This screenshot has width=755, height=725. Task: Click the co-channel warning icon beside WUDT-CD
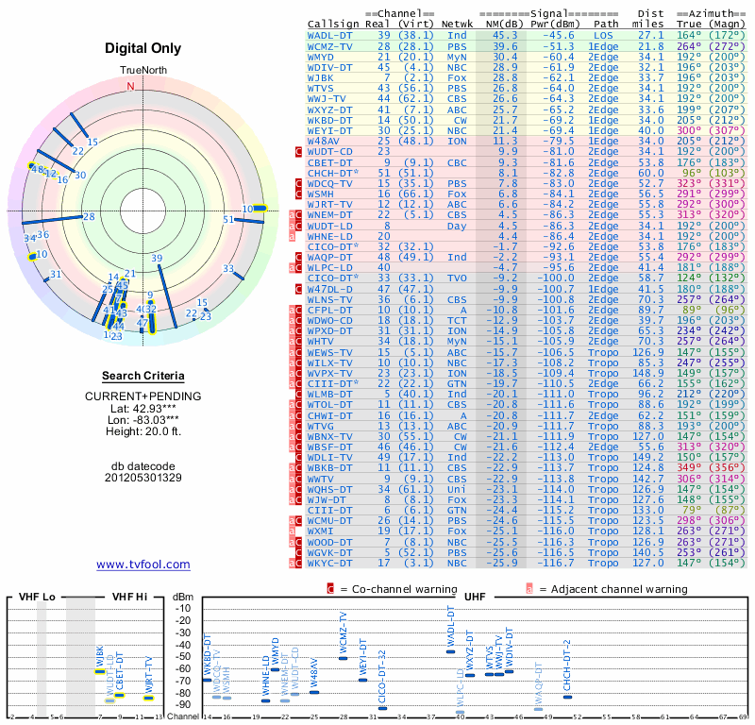(298, 152)
